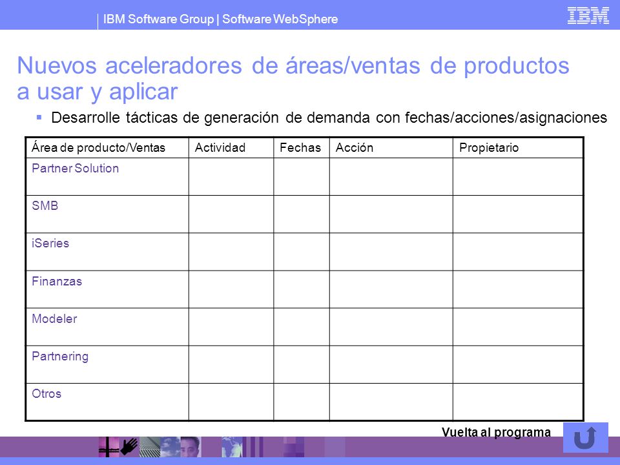
Task: Select the 'iSeries' row label
Action: 50,243
